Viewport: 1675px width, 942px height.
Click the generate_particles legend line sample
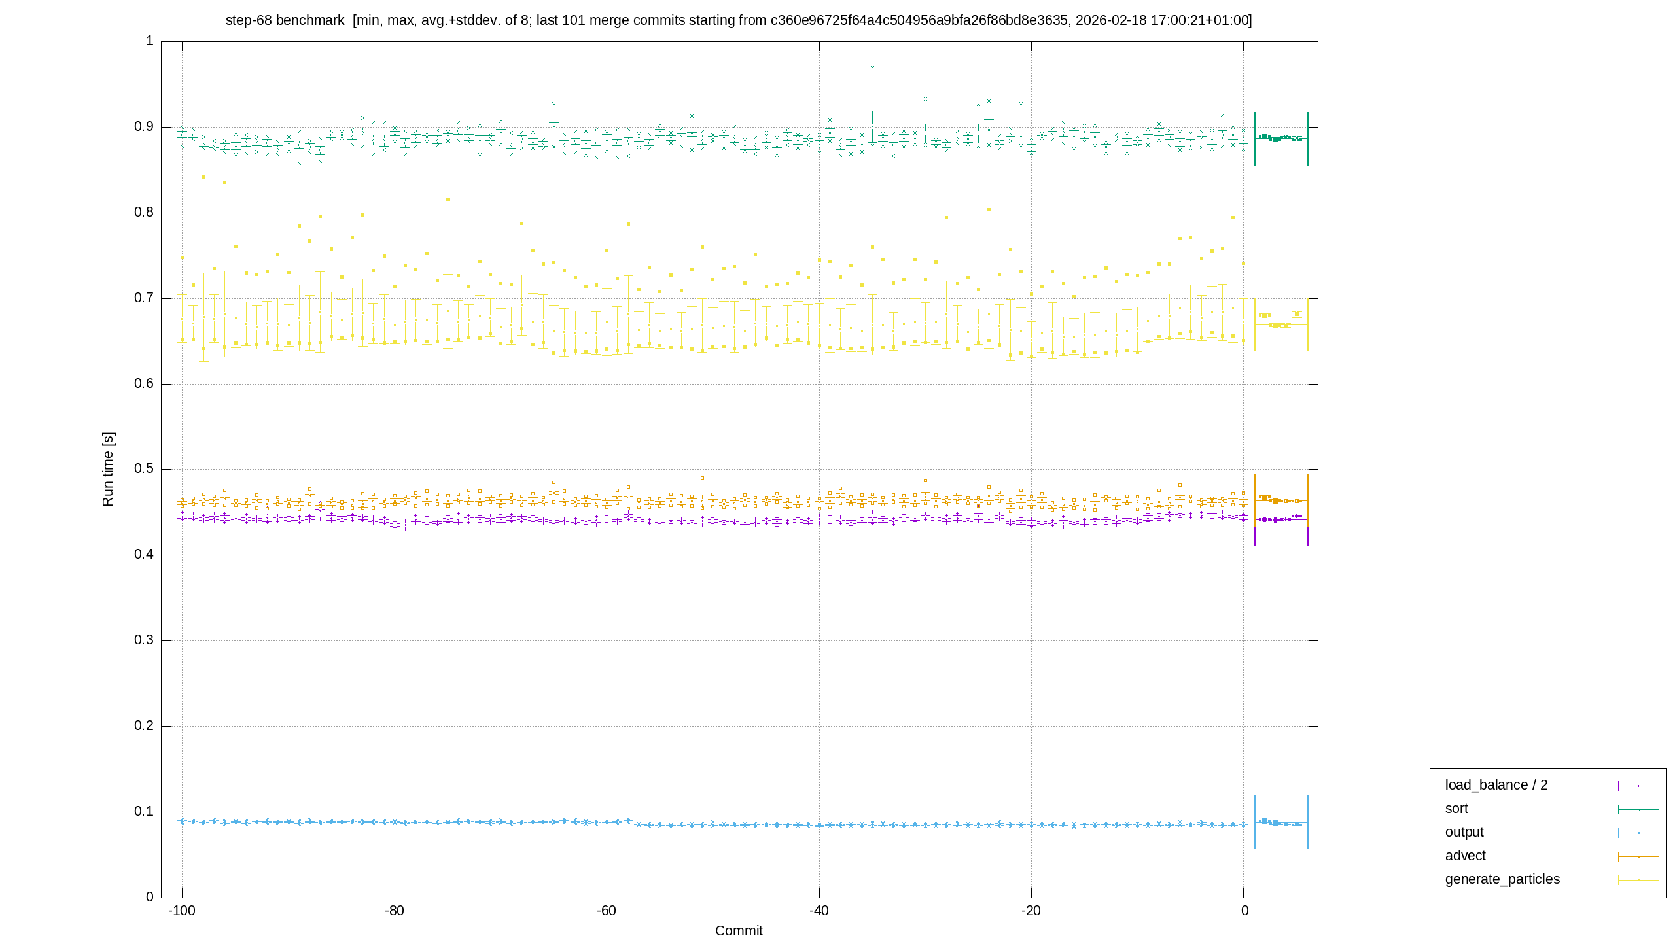click(1638, 880)
